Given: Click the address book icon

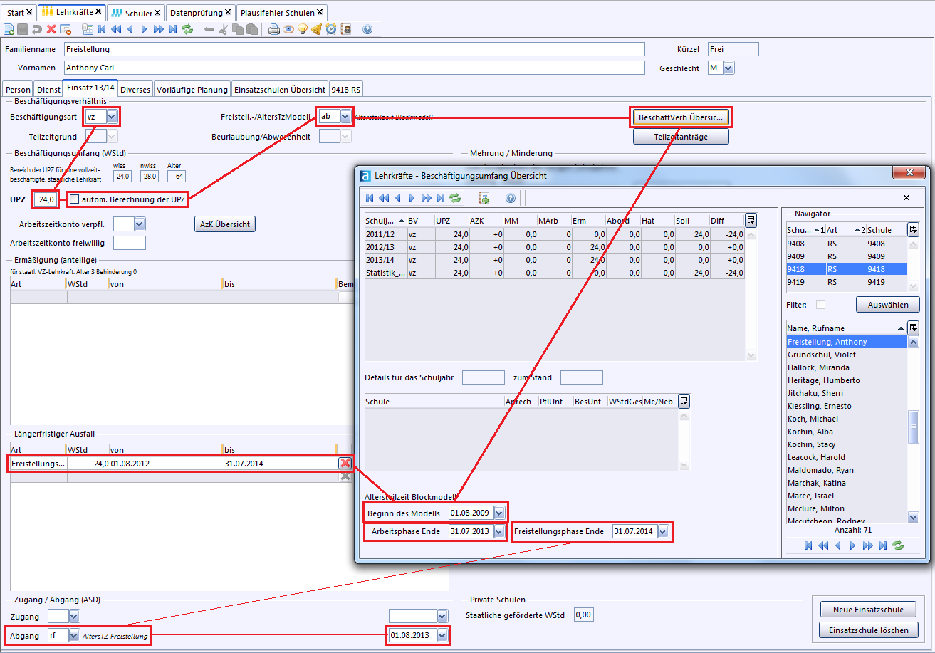Looking at the screenshot, I should (x=346, y=29).
